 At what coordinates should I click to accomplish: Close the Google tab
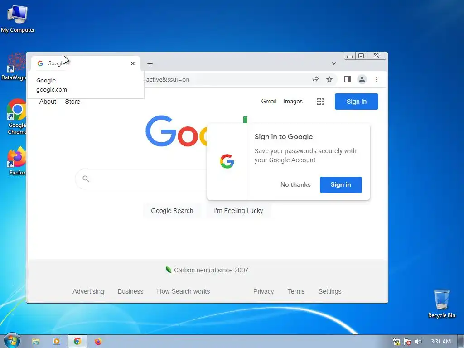[x=133, y=63]
